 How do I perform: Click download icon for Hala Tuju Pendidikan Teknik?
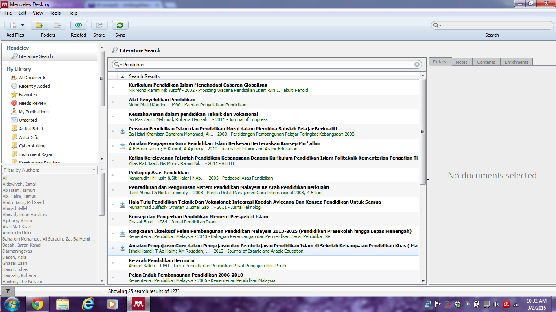click(x=123, y=204)
